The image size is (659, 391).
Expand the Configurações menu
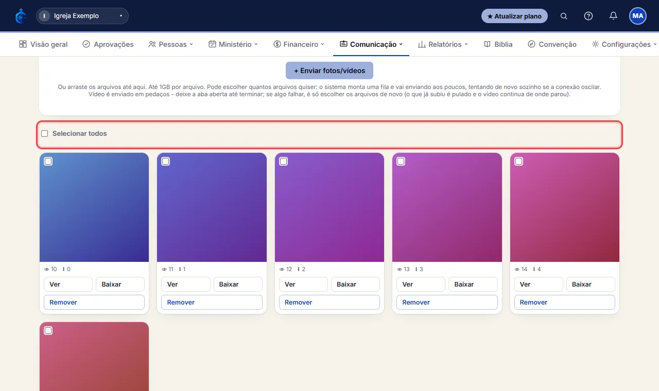[x=625, y=44]
